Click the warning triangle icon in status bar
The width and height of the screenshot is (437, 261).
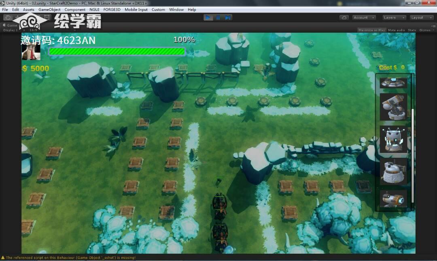click(x=3, y=258)
